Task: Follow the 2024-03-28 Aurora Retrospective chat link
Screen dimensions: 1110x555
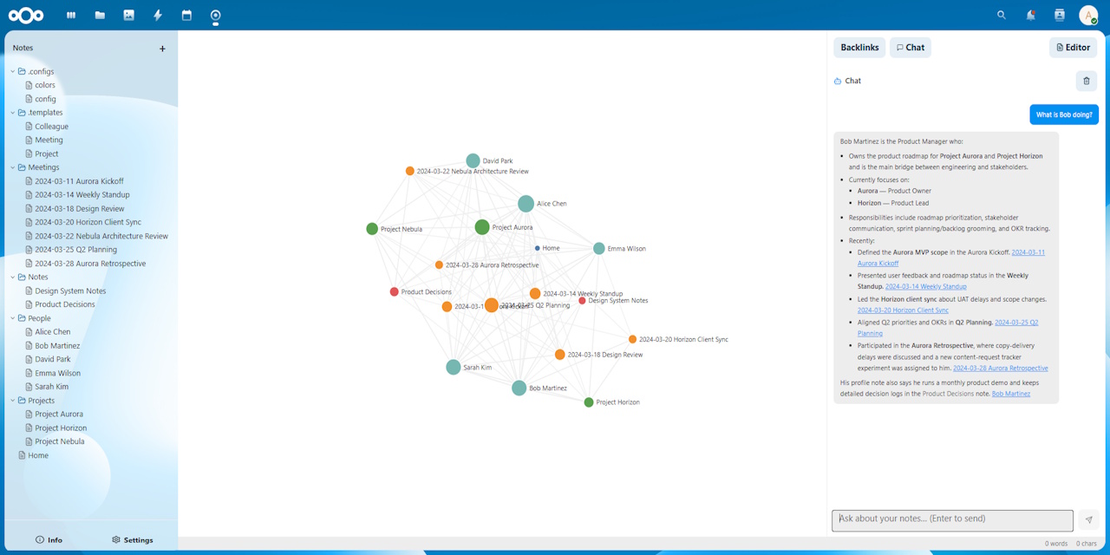Action: [x=1000, y=368]
